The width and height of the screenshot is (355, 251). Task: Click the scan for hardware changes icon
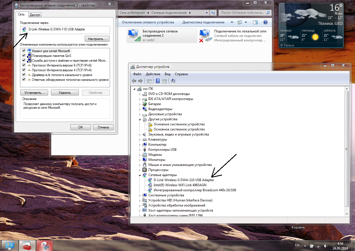pos(173,81)
